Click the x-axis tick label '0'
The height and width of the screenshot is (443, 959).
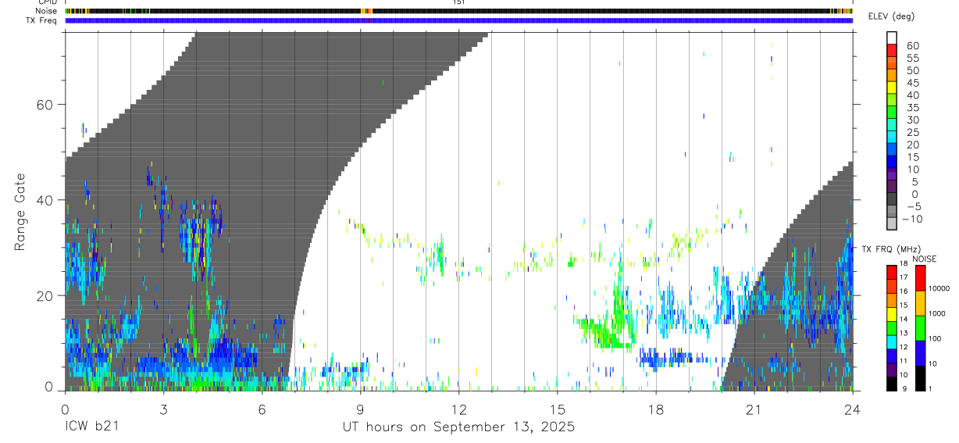tap(65, 409)
